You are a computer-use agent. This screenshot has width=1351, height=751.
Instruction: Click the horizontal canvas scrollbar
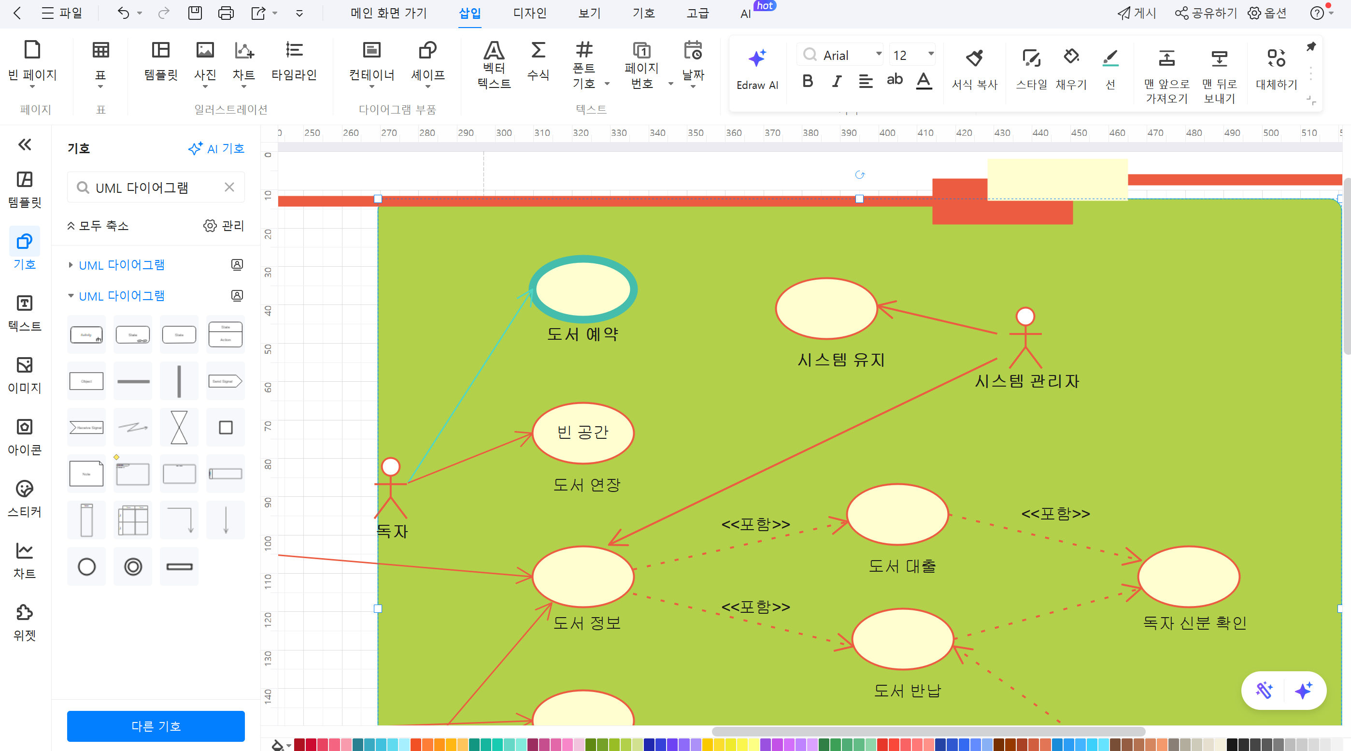click(928, 731)
